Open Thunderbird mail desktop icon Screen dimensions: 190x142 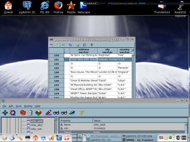pyautogui.click(x=162, y=7)
